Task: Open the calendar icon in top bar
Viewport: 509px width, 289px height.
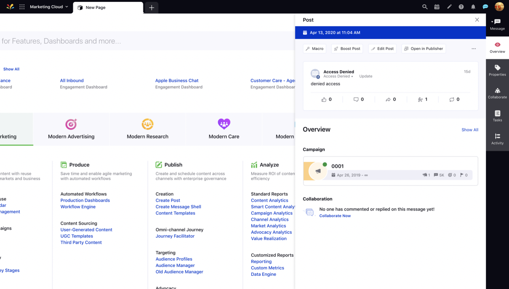Action: pos(437,7)
